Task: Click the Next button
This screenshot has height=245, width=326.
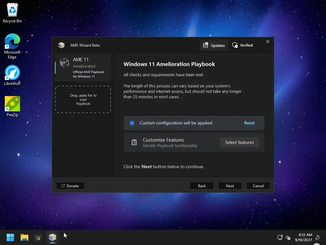Action: click(230, 186)
